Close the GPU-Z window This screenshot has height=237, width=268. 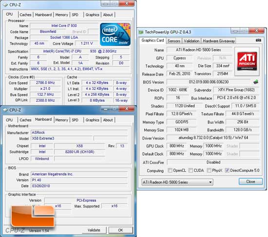pyautogui.click(x=256, y=31)
